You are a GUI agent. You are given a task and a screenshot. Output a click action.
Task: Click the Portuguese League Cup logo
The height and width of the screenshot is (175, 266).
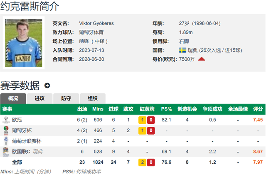[x=6, y=141]
